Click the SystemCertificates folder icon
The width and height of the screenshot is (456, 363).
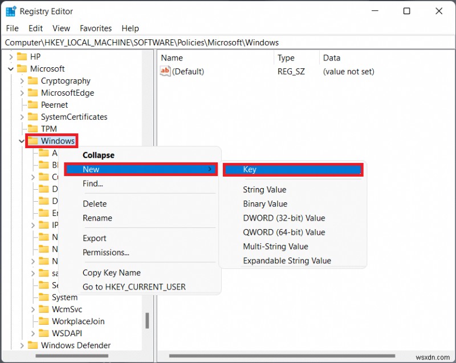33,117
